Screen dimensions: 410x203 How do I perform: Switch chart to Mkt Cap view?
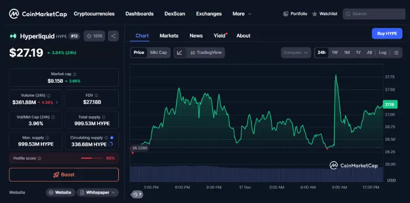click(x=159, y=52)
